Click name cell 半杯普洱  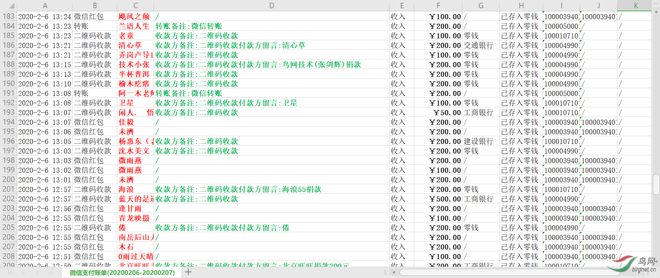tap(135, 74)
